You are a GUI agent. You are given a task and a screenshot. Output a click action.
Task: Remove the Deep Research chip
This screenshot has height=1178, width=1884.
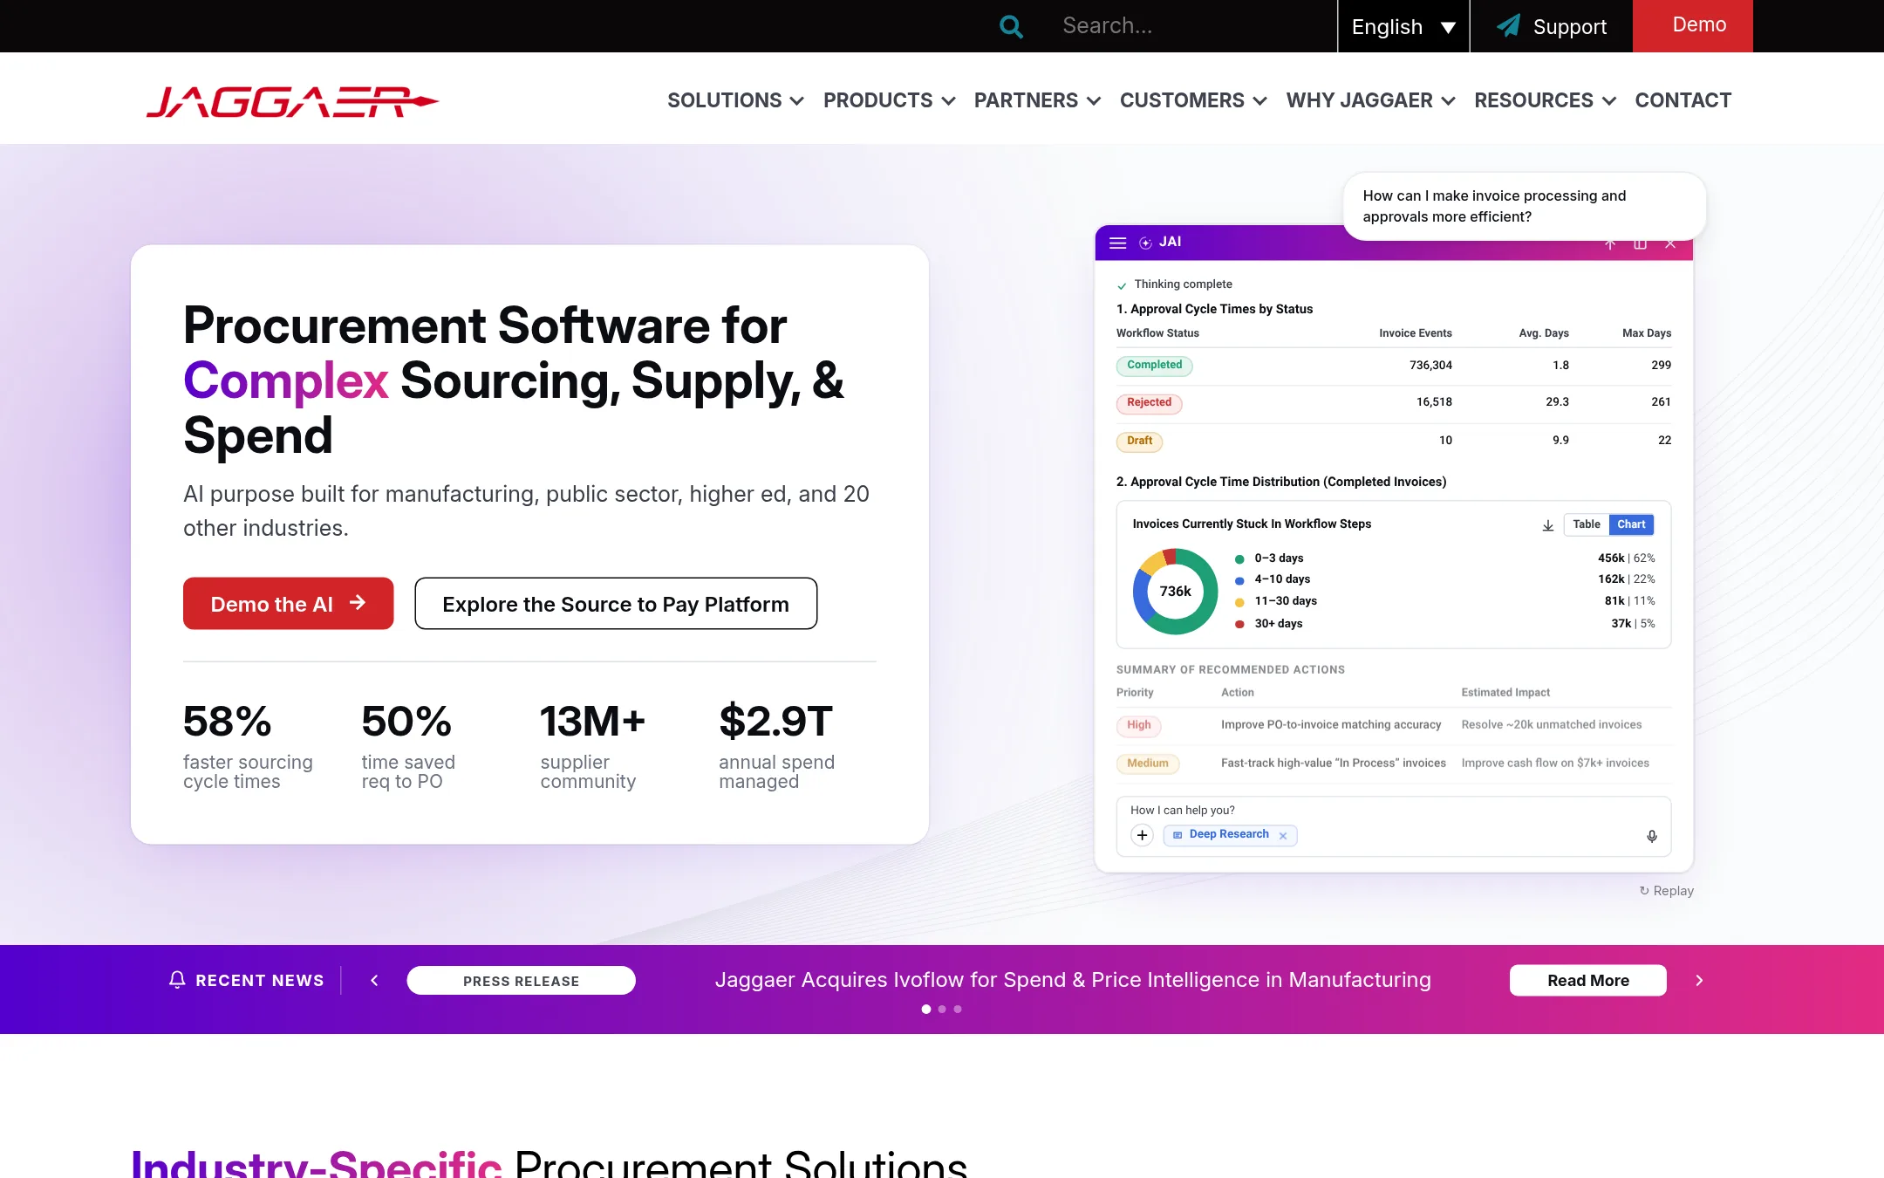[1283, 836]
